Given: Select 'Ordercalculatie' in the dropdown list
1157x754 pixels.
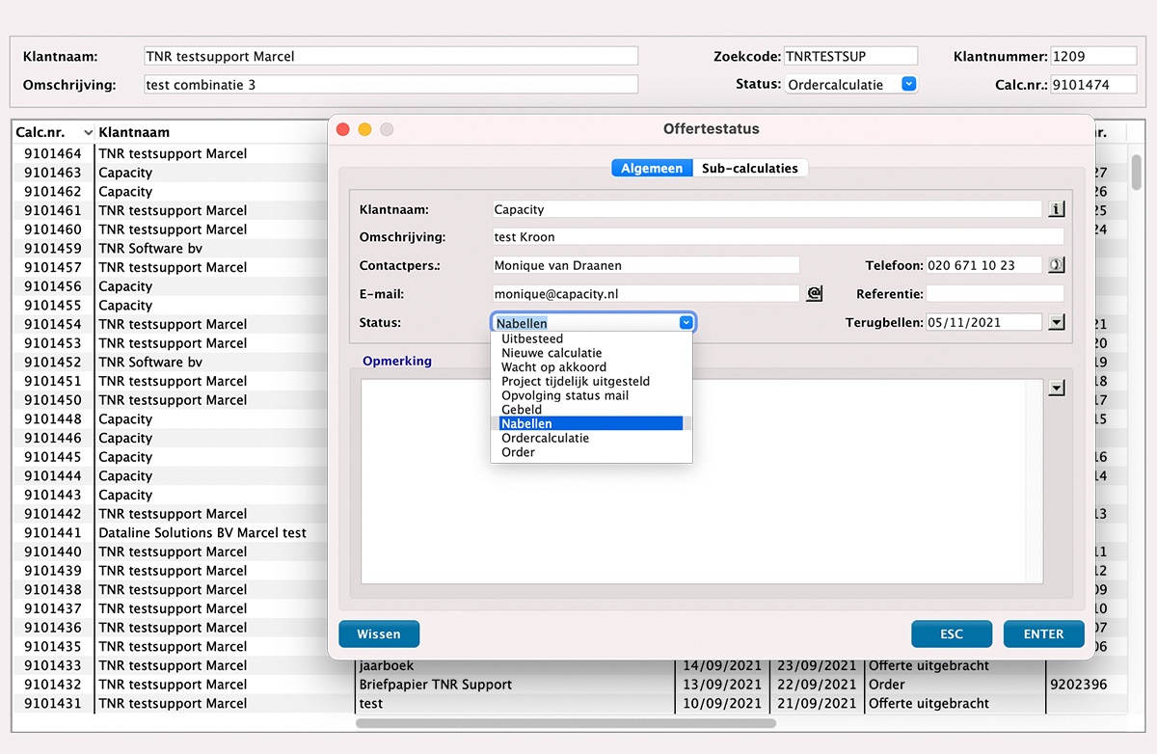Looking at the screenshot, I should [x=545, y=438].
